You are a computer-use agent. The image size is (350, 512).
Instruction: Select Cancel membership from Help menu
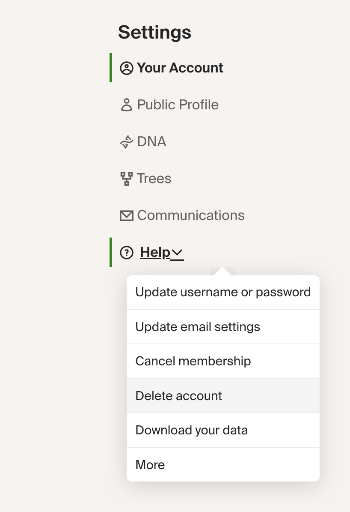(223, 361)
